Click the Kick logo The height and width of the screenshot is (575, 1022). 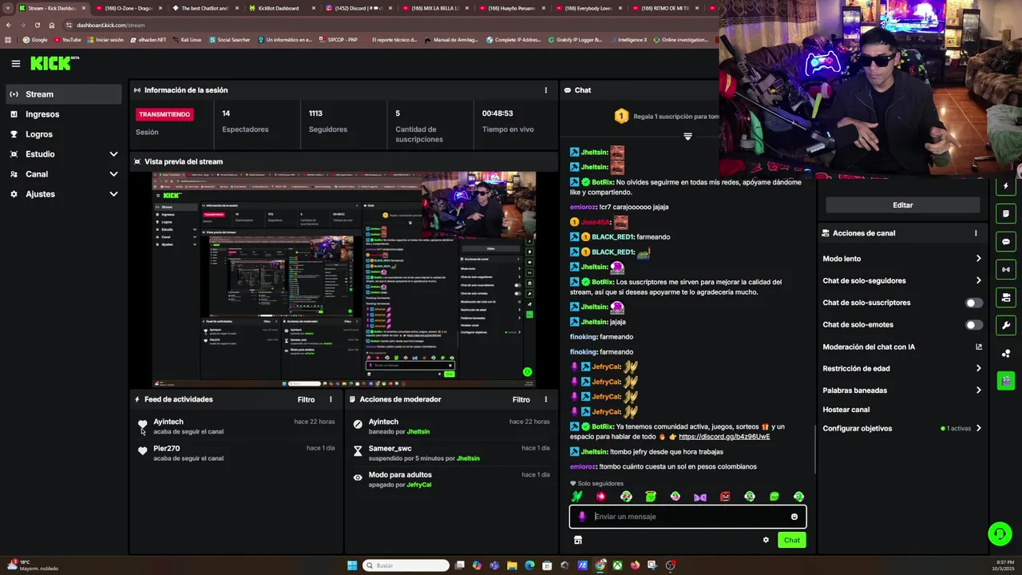[x=54, y=63]
